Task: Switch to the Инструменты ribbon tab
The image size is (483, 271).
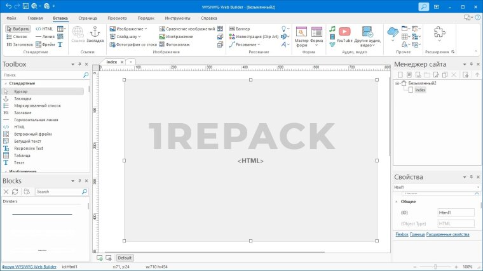Action: point(177,18)
